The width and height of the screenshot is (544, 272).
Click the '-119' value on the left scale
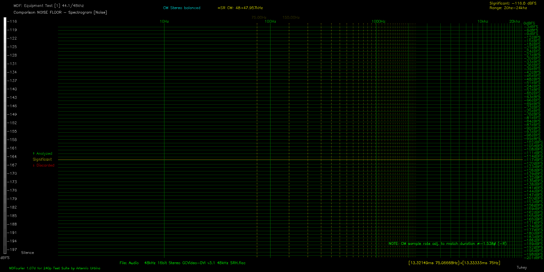pyautogui.click(x=12, y=30)
